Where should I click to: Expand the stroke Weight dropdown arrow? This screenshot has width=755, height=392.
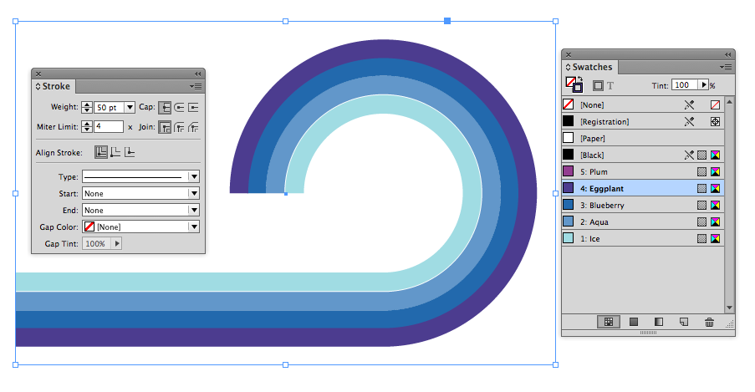130,107
